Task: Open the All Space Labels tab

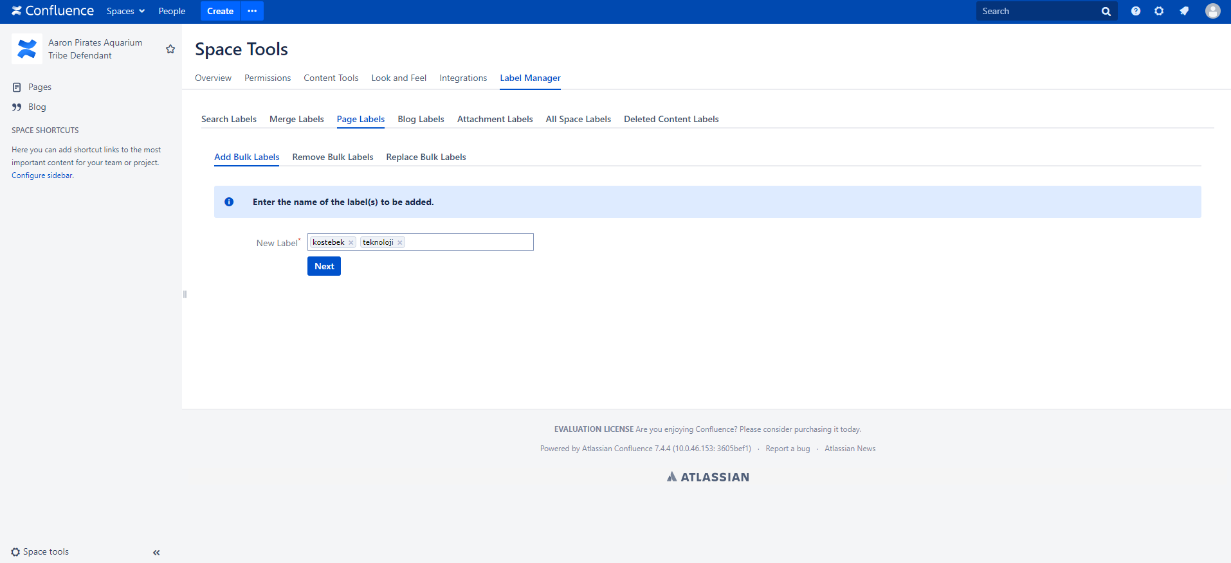Action: pos(578,119)
